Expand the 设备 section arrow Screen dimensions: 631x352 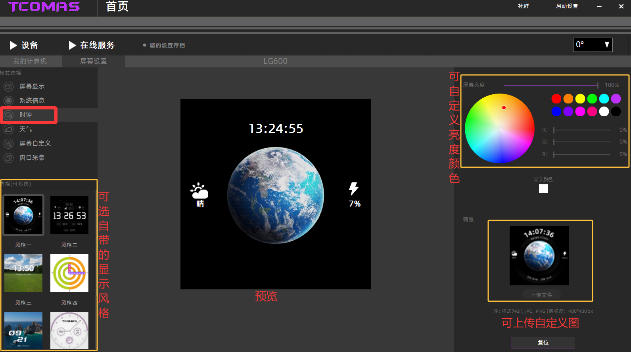tap(13, 45)
